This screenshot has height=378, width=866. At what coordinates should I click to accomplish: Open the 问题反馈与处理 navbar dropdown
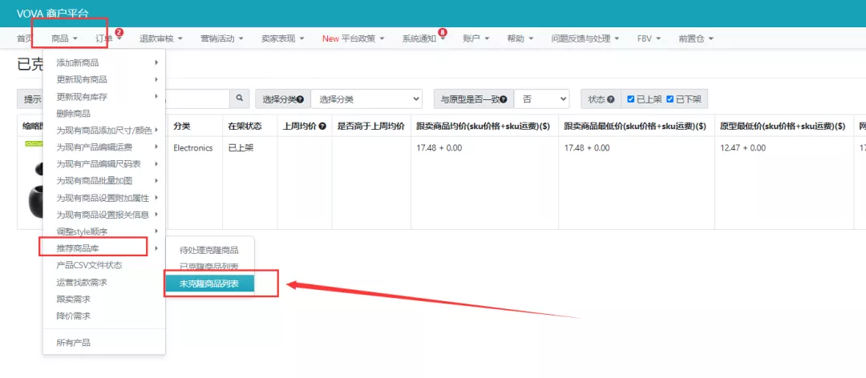(x=585, y=38)
